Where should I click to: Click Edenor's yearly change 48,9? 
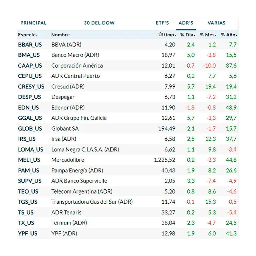click(231, 108)
